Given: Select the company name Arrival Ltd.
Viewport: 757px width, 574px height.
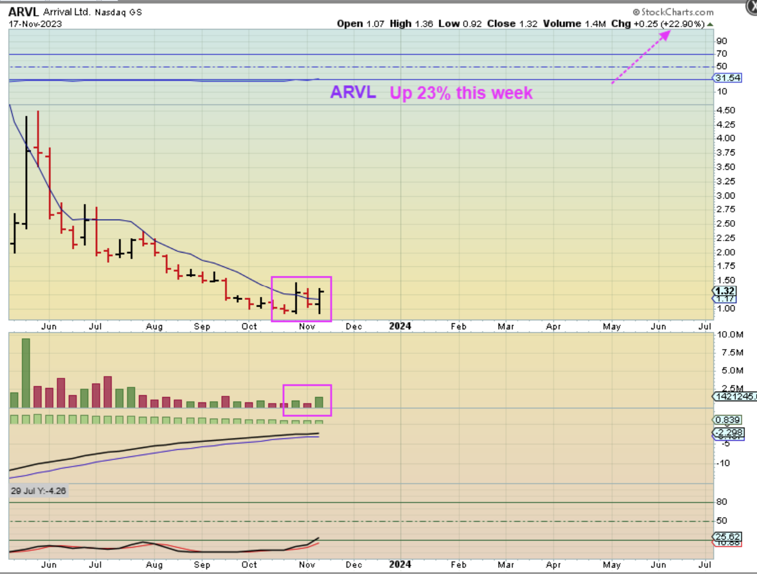Looking at the screenshot, I should pyautogui.click(x=67, y=12).
